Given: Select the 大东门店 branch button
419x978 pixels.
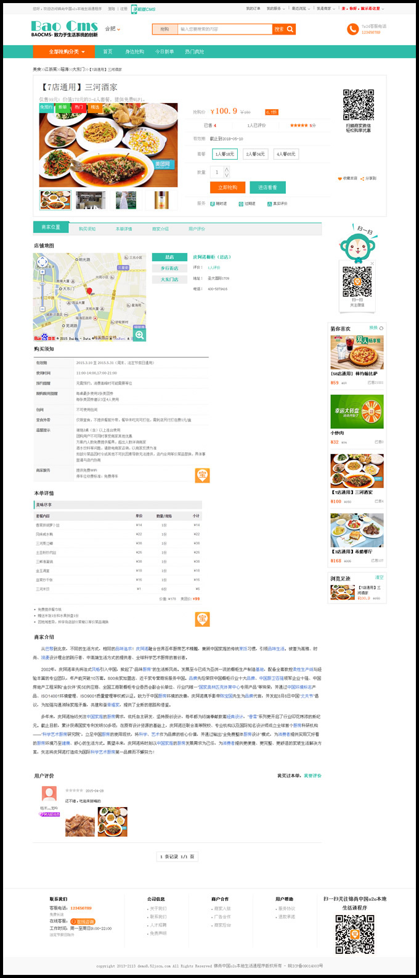Looking at the screenshot, I should [x=169, y=280].
